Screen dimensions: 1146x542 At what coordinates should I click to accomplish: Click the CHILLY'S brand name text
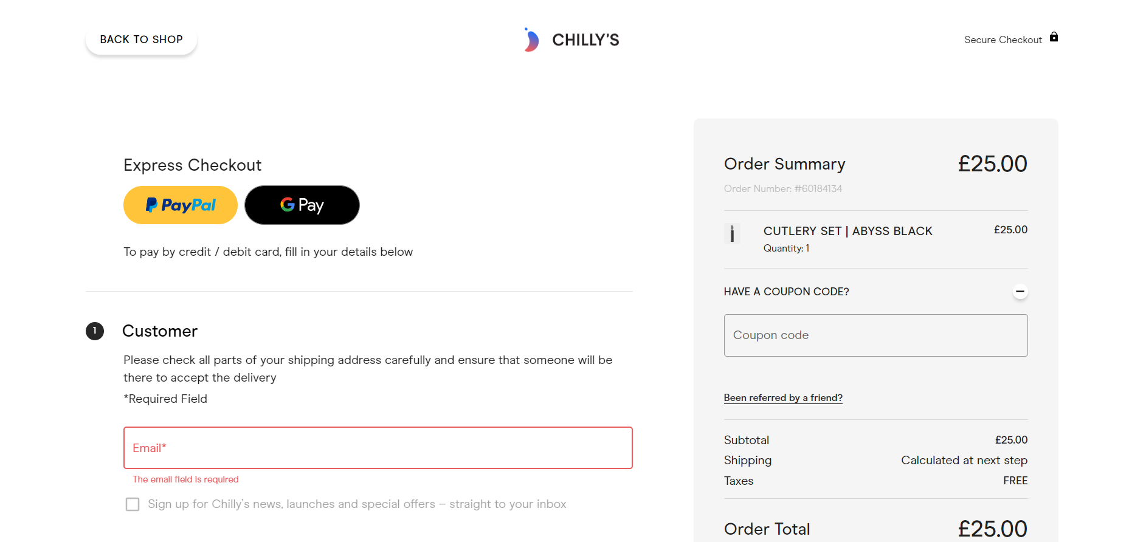pyautogui.click(x=585, y=40)
